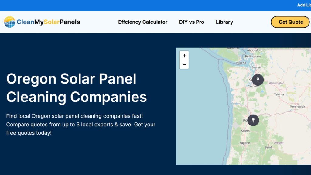Click the 'Find local Oregon solar panel' paragraph
Image resolution: width=311 pixels, height=175 pixels.
[x=81, y=124]
